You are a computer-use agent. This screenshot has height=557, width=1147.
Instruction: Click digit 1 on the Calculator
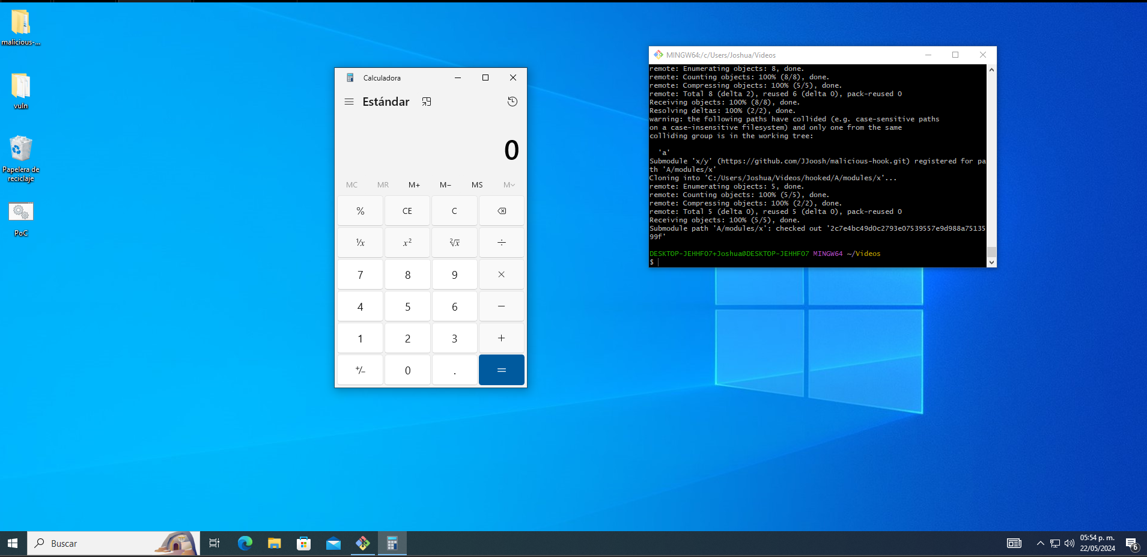[361, 338]
